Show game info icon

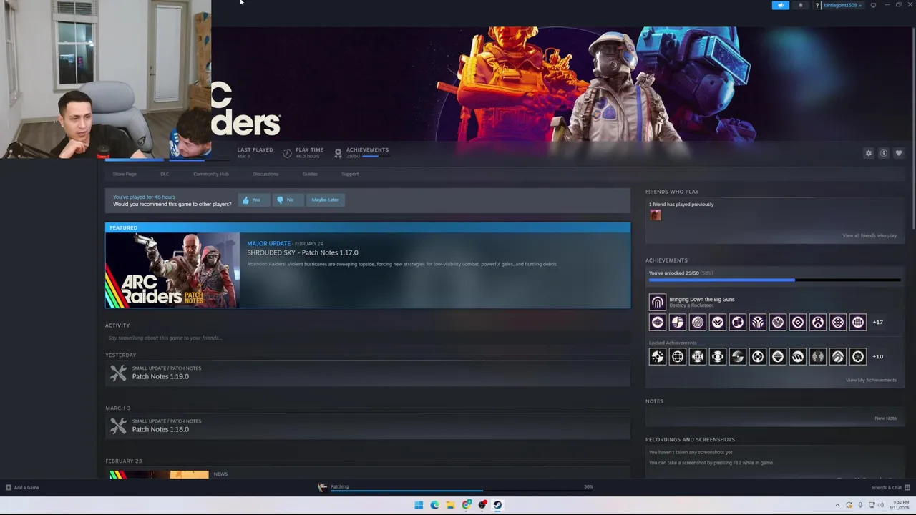(884, 153)
